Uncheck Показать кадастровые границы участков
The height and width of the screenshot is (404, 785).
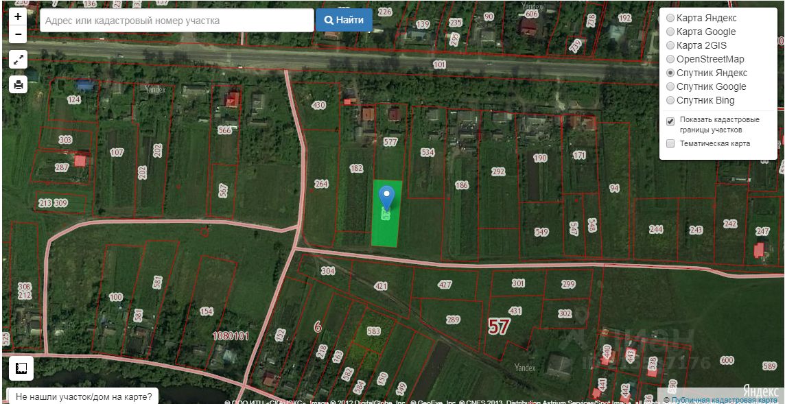[670, 121]
